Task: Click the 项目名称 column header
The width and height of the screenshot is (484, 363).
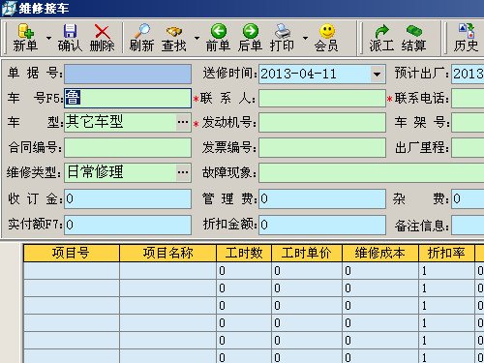Action: point(167,253)
